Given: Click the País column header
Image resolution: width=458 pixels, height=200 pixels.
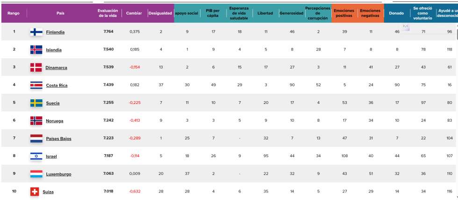Looking at the screenshot, I should (60, 13).
